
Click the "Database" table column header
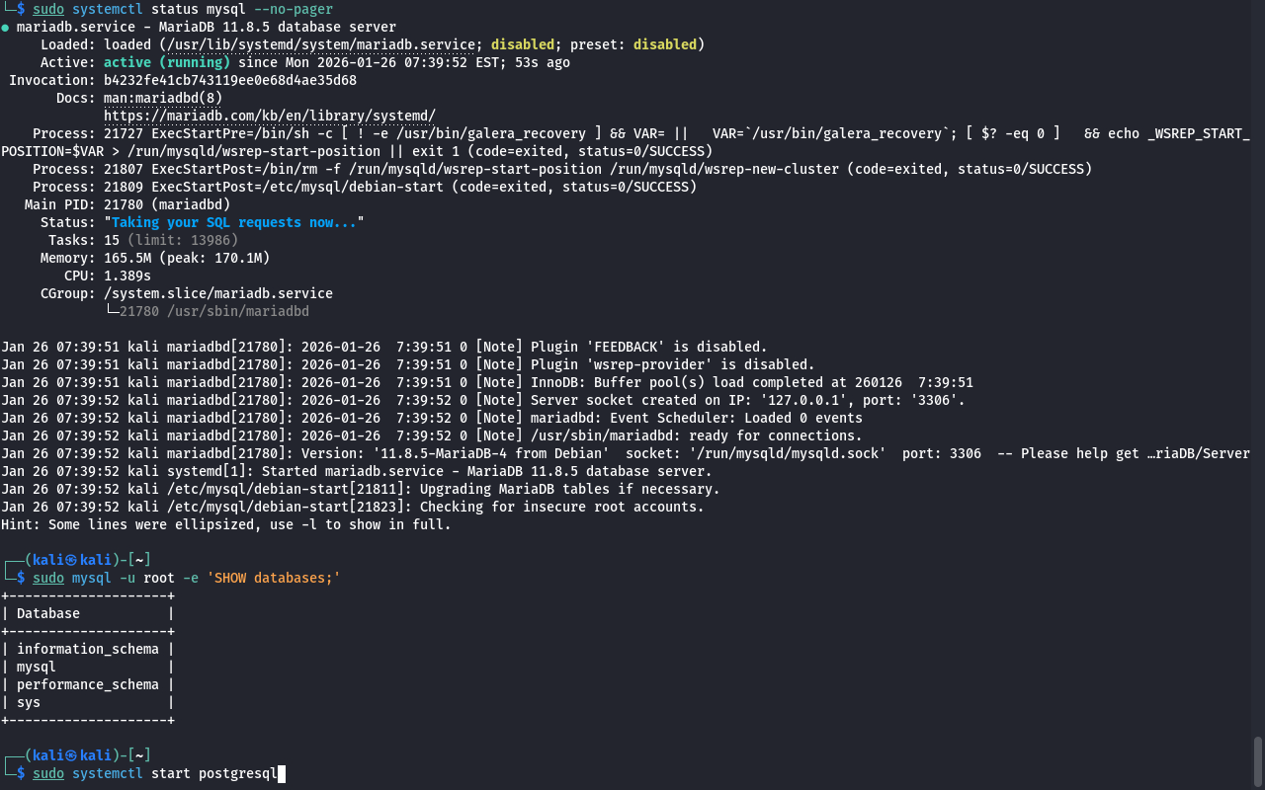tap(48, 613)
